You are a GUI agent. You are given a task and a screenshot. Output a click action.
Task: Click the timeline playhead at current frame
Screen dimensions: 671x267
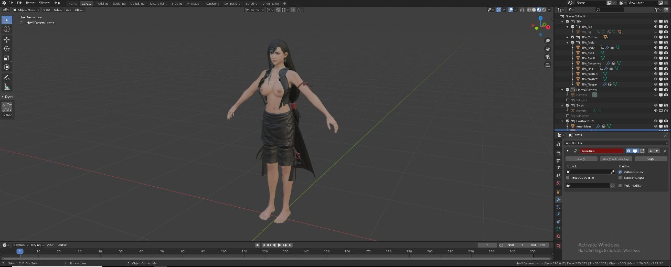coord(19,251)
